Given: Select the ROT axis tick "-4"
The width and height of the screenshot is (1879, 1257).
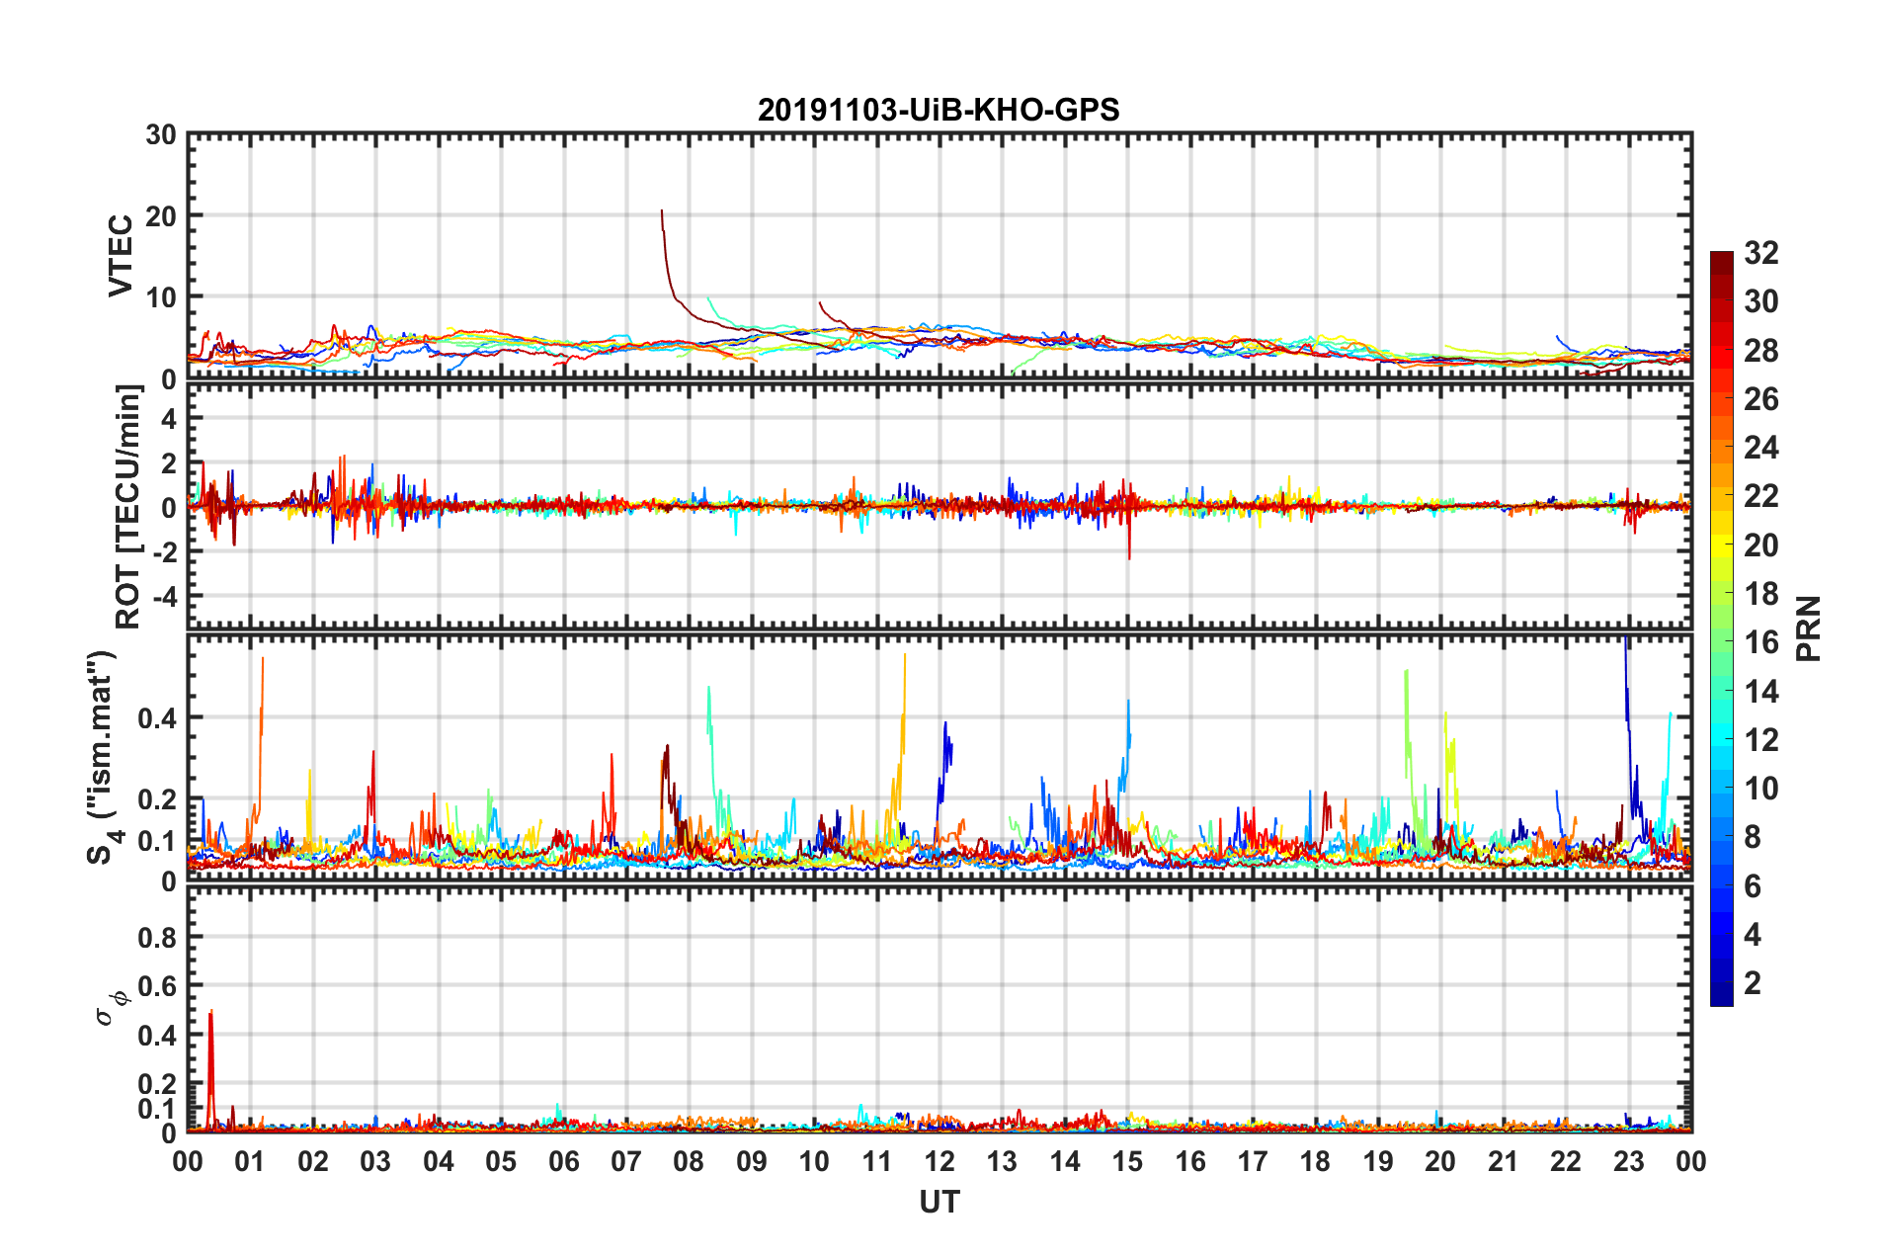Looking at the screenshot, I should (x=165, y=597).
